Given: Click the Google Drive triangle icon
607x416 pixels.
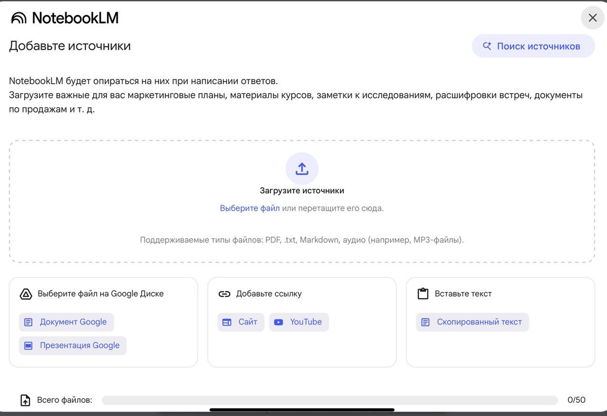Looking at the screenshot, I should (26, 294).
